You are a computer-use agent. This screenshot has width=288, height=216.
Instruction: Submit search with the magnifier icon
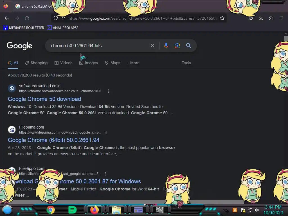point(188,46)
